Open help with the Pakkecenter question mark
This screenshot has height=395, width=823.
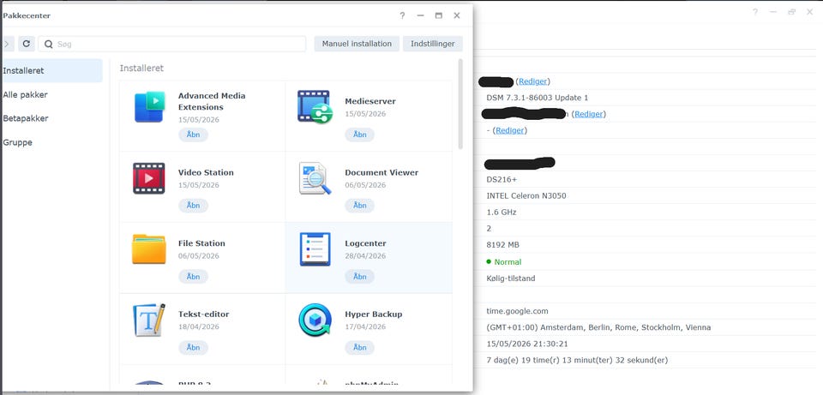402,15
